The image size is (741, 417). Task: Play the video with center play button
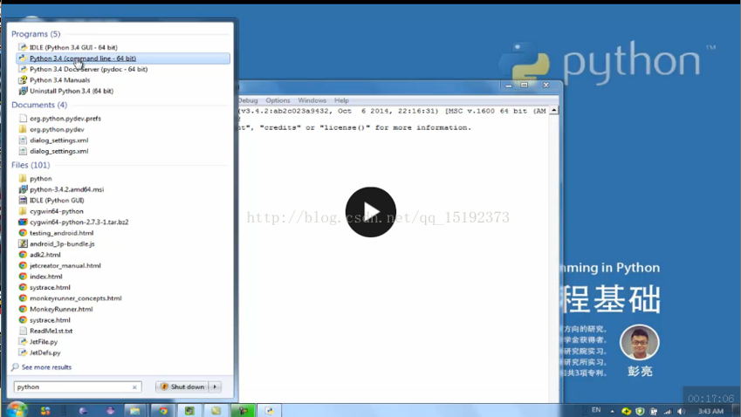370,212
